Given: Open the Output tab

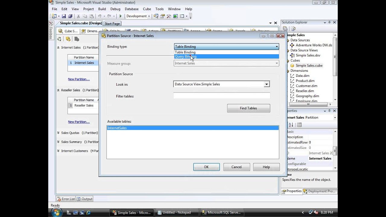Looking at the screenshot, I should [84, 199].
